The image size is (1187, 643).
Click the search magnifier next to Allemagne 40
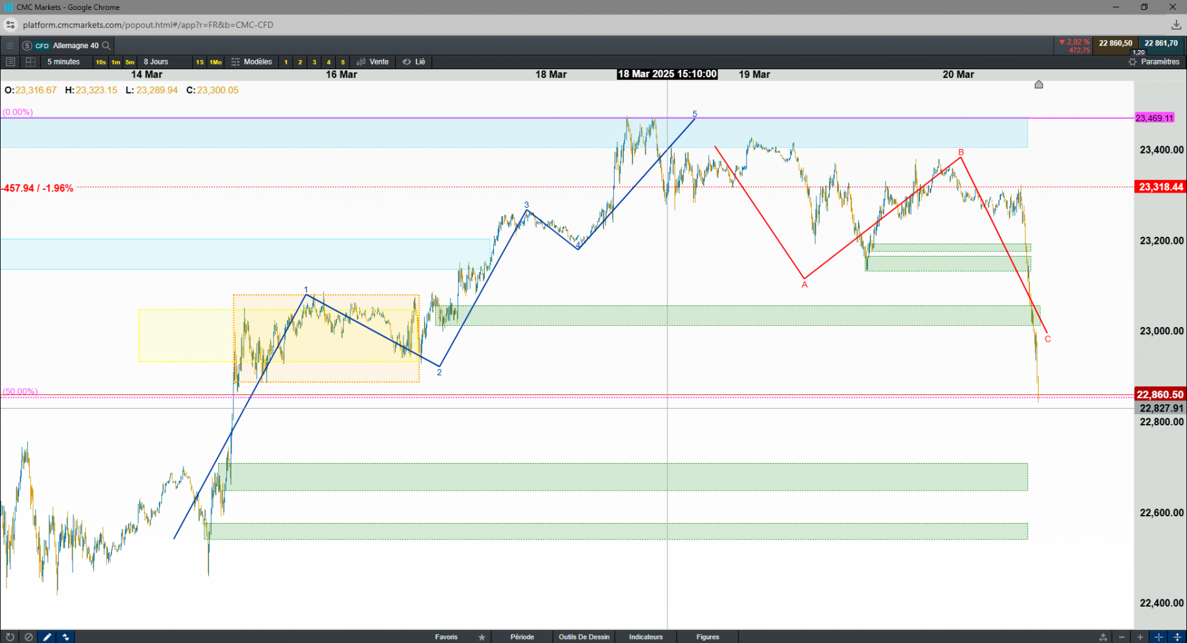[106, 46]
